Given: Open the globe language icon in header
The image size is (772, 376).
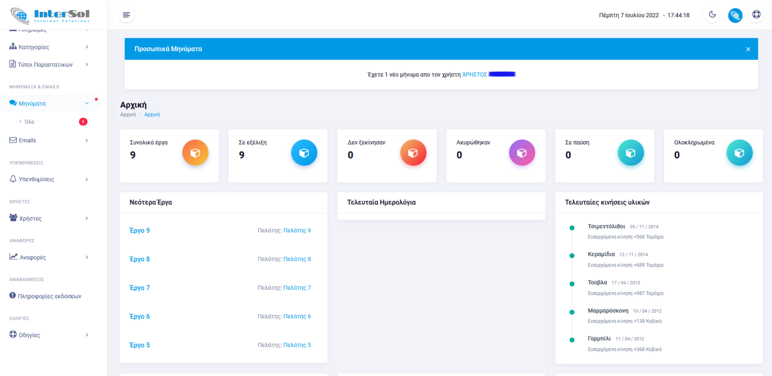Looking at the screenshot, I should coord(735,15).
